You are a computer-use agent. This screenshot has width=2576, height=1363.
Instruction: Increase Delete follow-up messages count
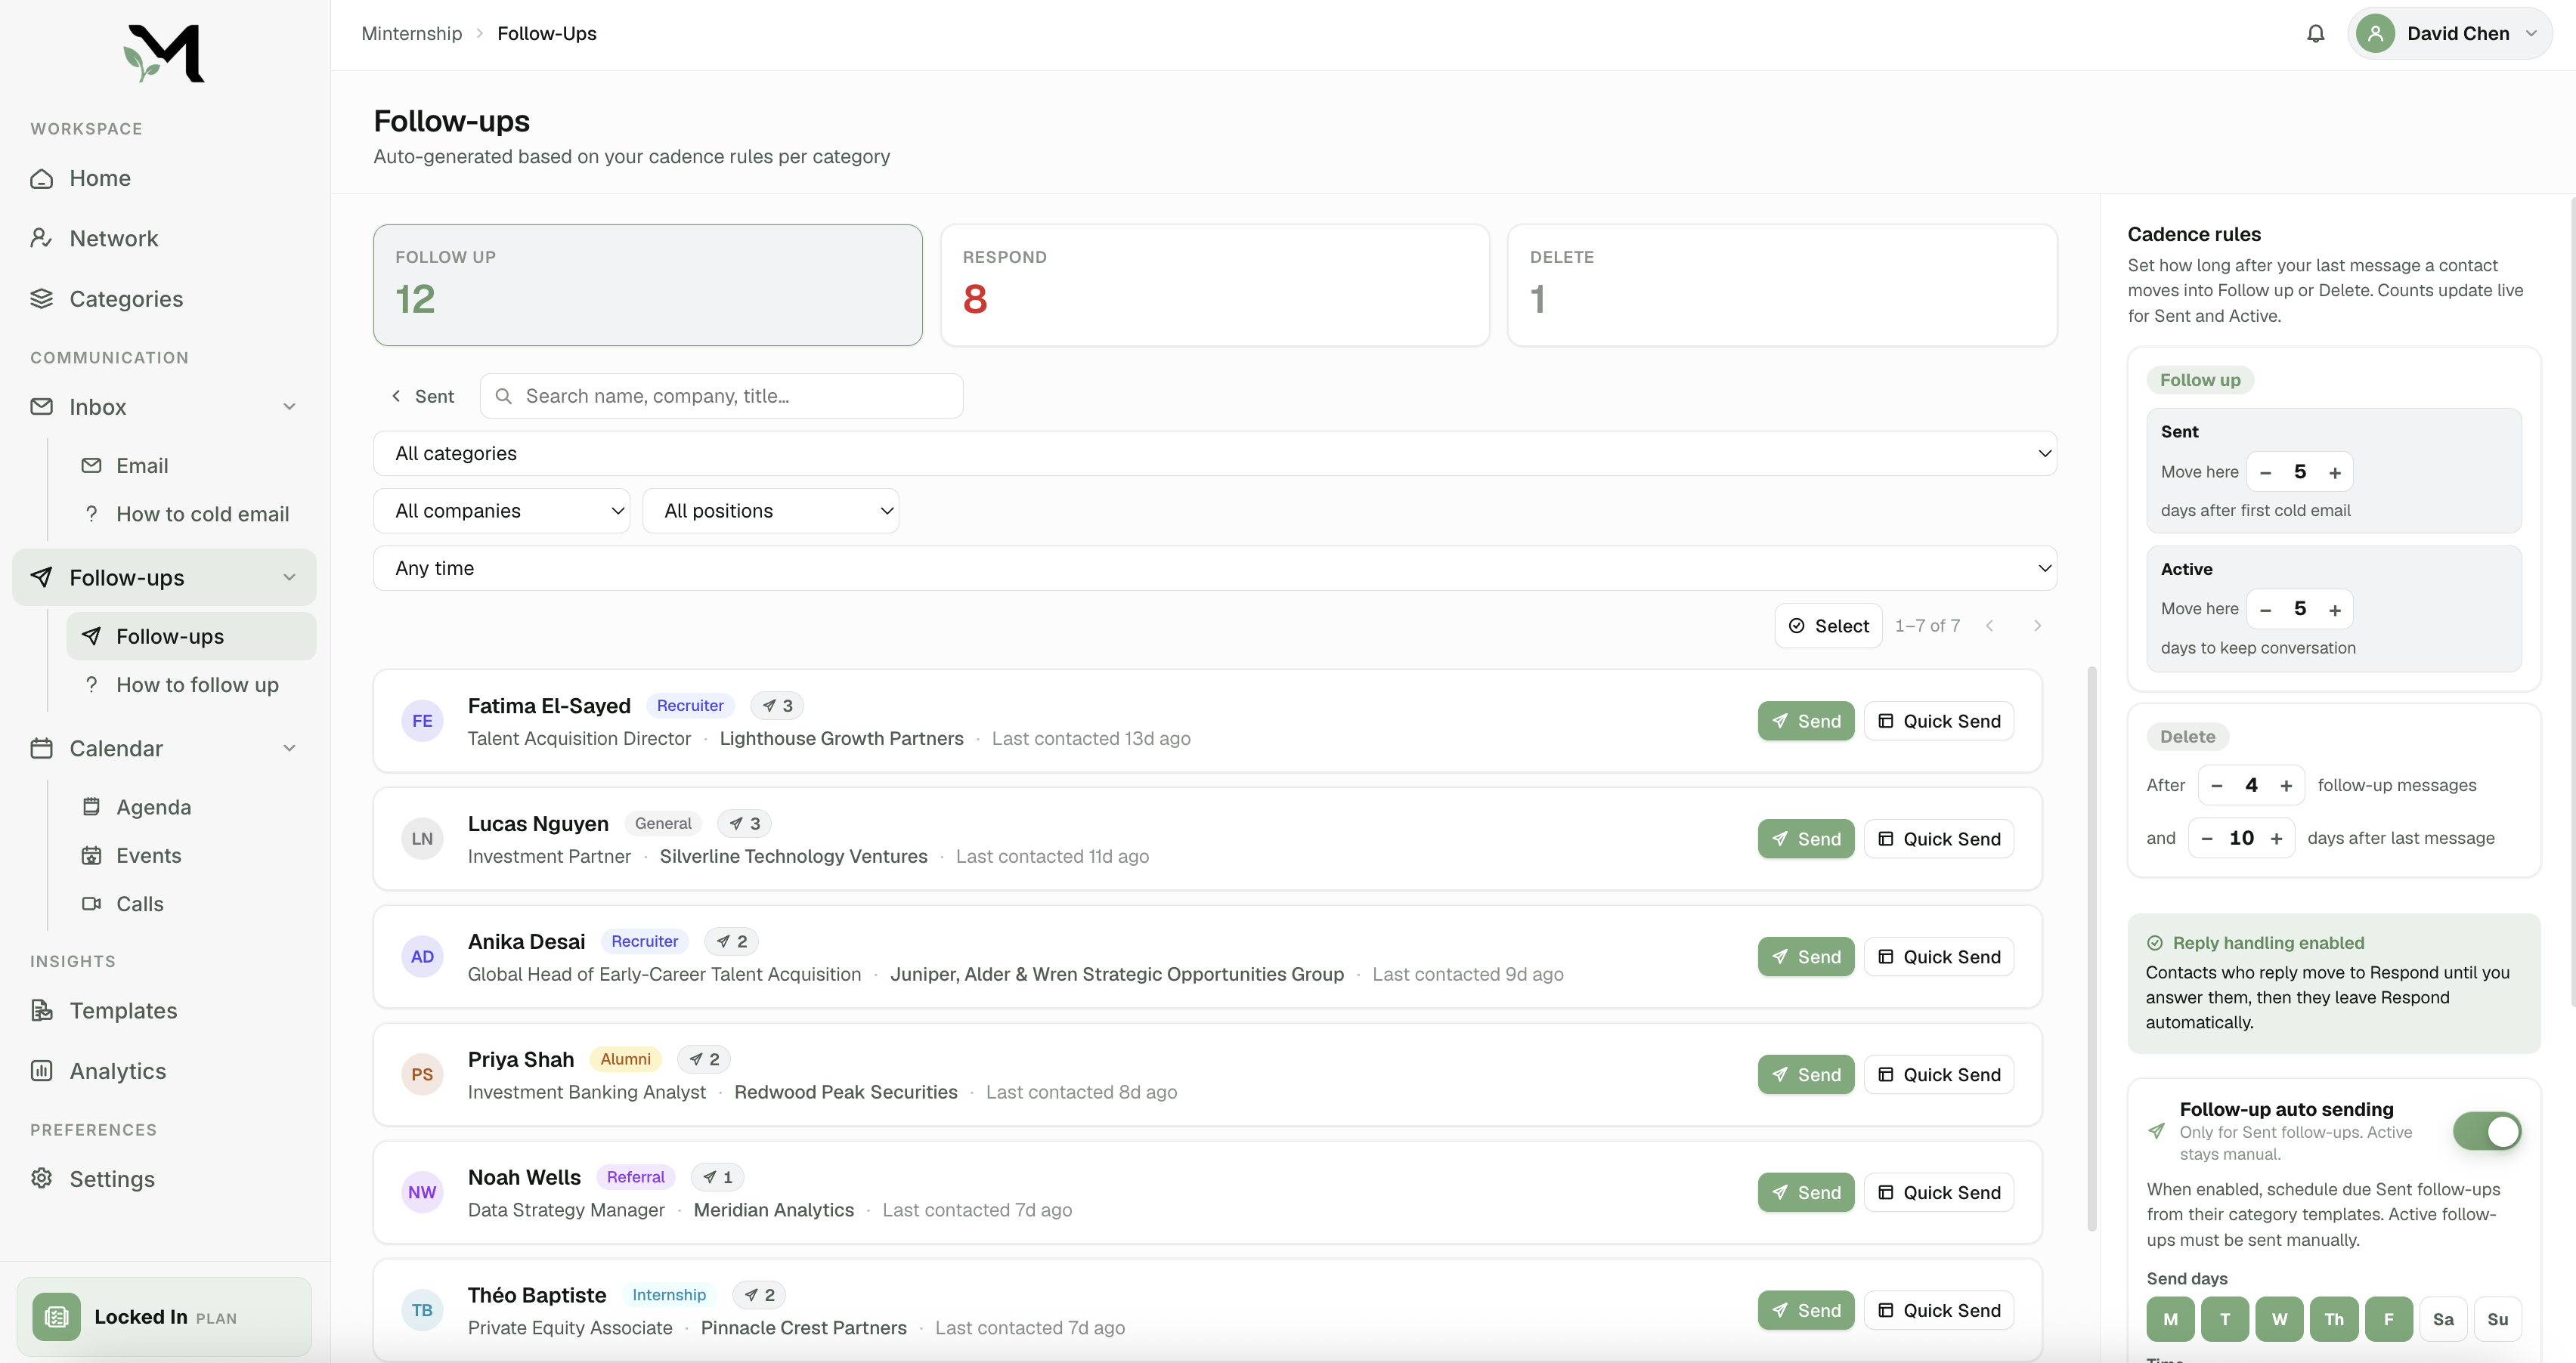pos(2286,786)
